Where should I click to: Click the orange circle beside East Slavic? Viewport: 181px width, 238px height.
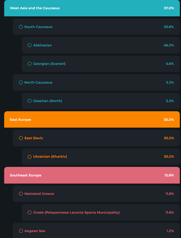(x=21, y=138)
